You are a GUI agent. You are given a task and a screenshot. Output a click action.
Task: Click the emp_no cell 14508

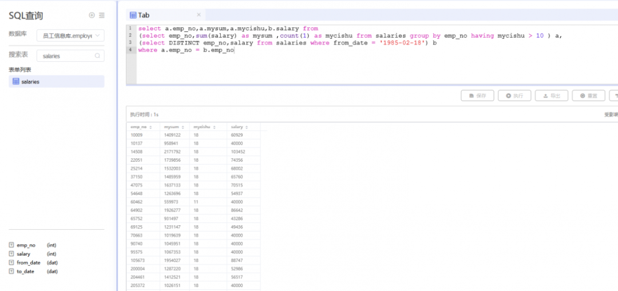coord(143,152)
